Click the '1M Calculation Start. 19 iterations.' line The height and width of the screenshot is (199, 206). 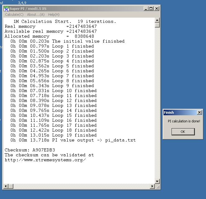tap(65, 21)
